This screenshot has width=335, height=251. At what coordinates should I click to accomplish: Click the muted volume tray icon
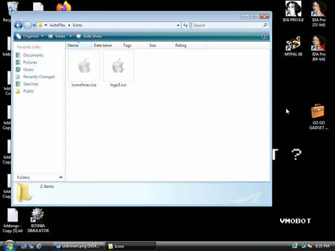click(310, 246)
